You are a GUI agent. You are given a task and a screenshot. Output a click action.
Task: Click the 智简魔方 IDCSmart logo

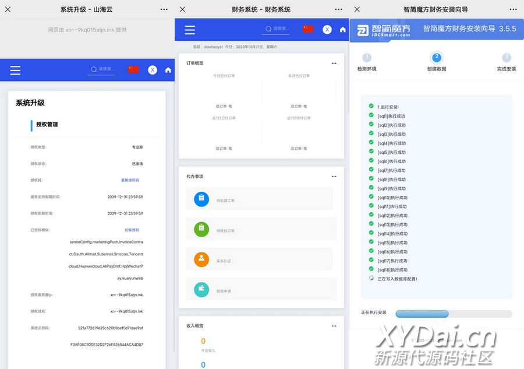[x=384, y=30]
